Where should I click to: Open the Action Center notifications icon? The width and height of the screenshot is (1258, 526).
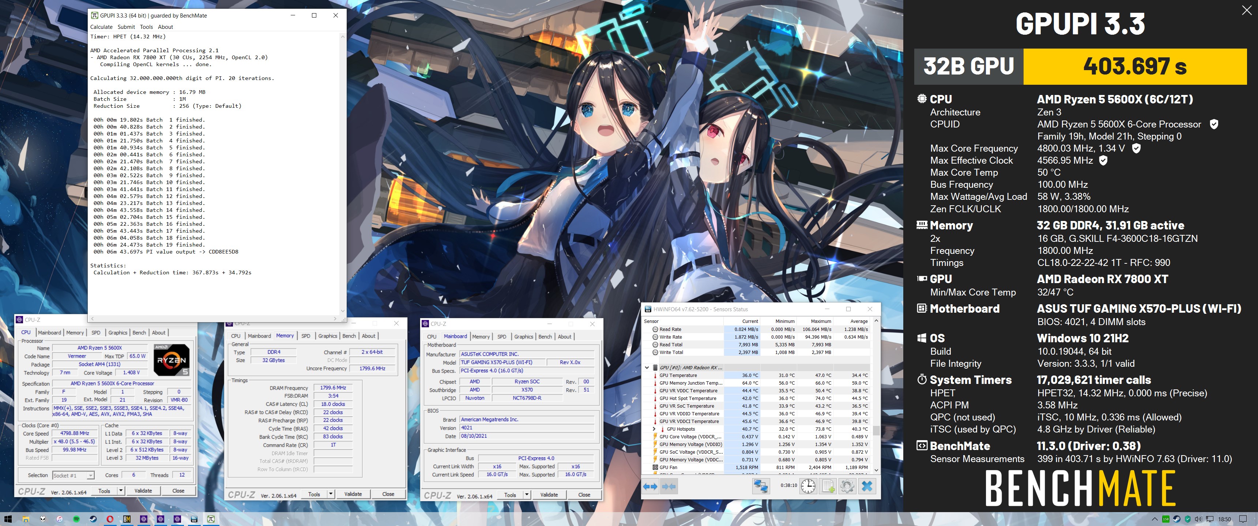[x=1243, y=519]
